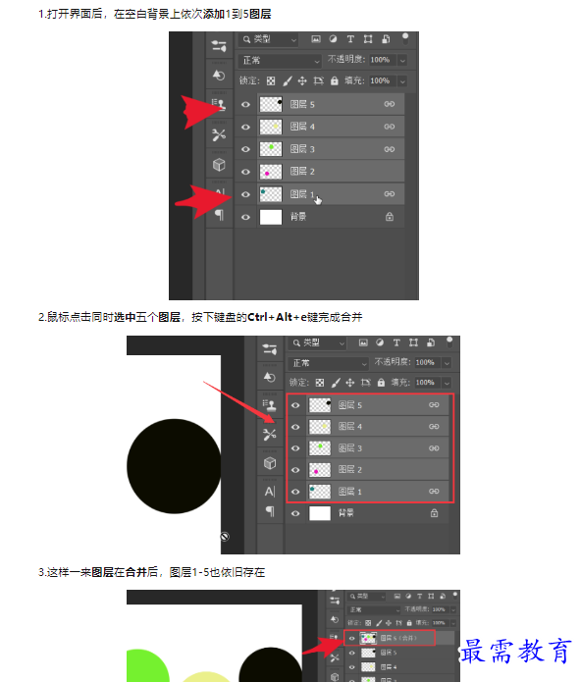Click the lock all padlock icon in step 1 screenshot
This screenshot has height=682, width=580.
click(335, 80)
